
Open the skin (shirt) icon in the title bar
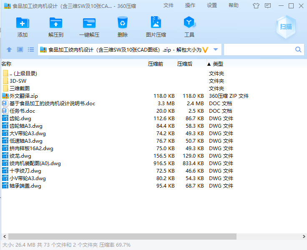coord(256,6)
